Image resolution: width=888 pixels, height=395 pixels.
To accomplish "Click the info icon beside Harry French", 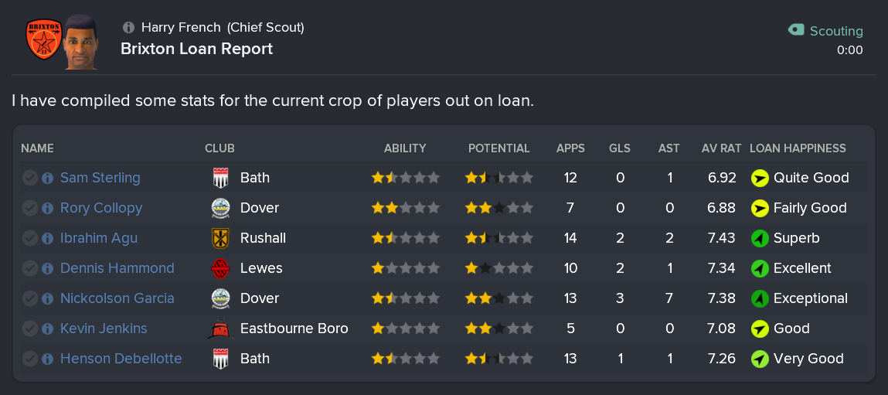I will tap(128, 28).
